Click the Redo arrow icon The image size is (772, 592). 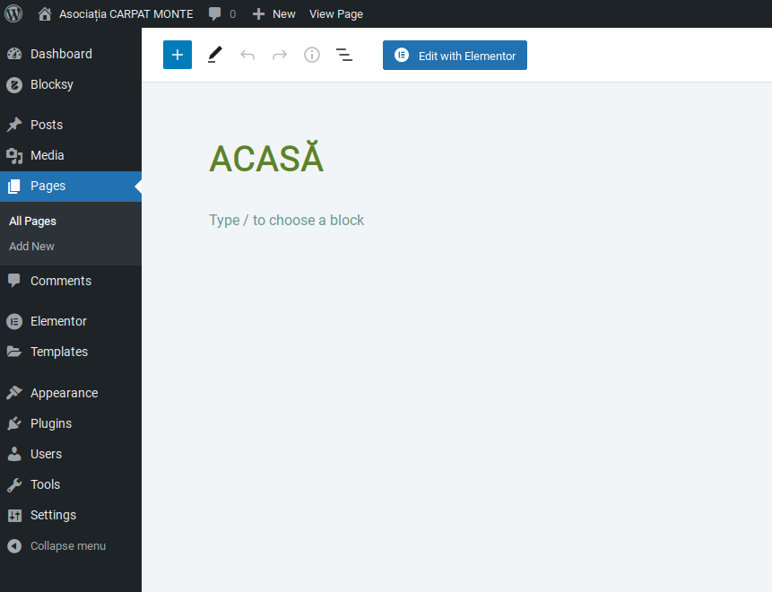280,55
